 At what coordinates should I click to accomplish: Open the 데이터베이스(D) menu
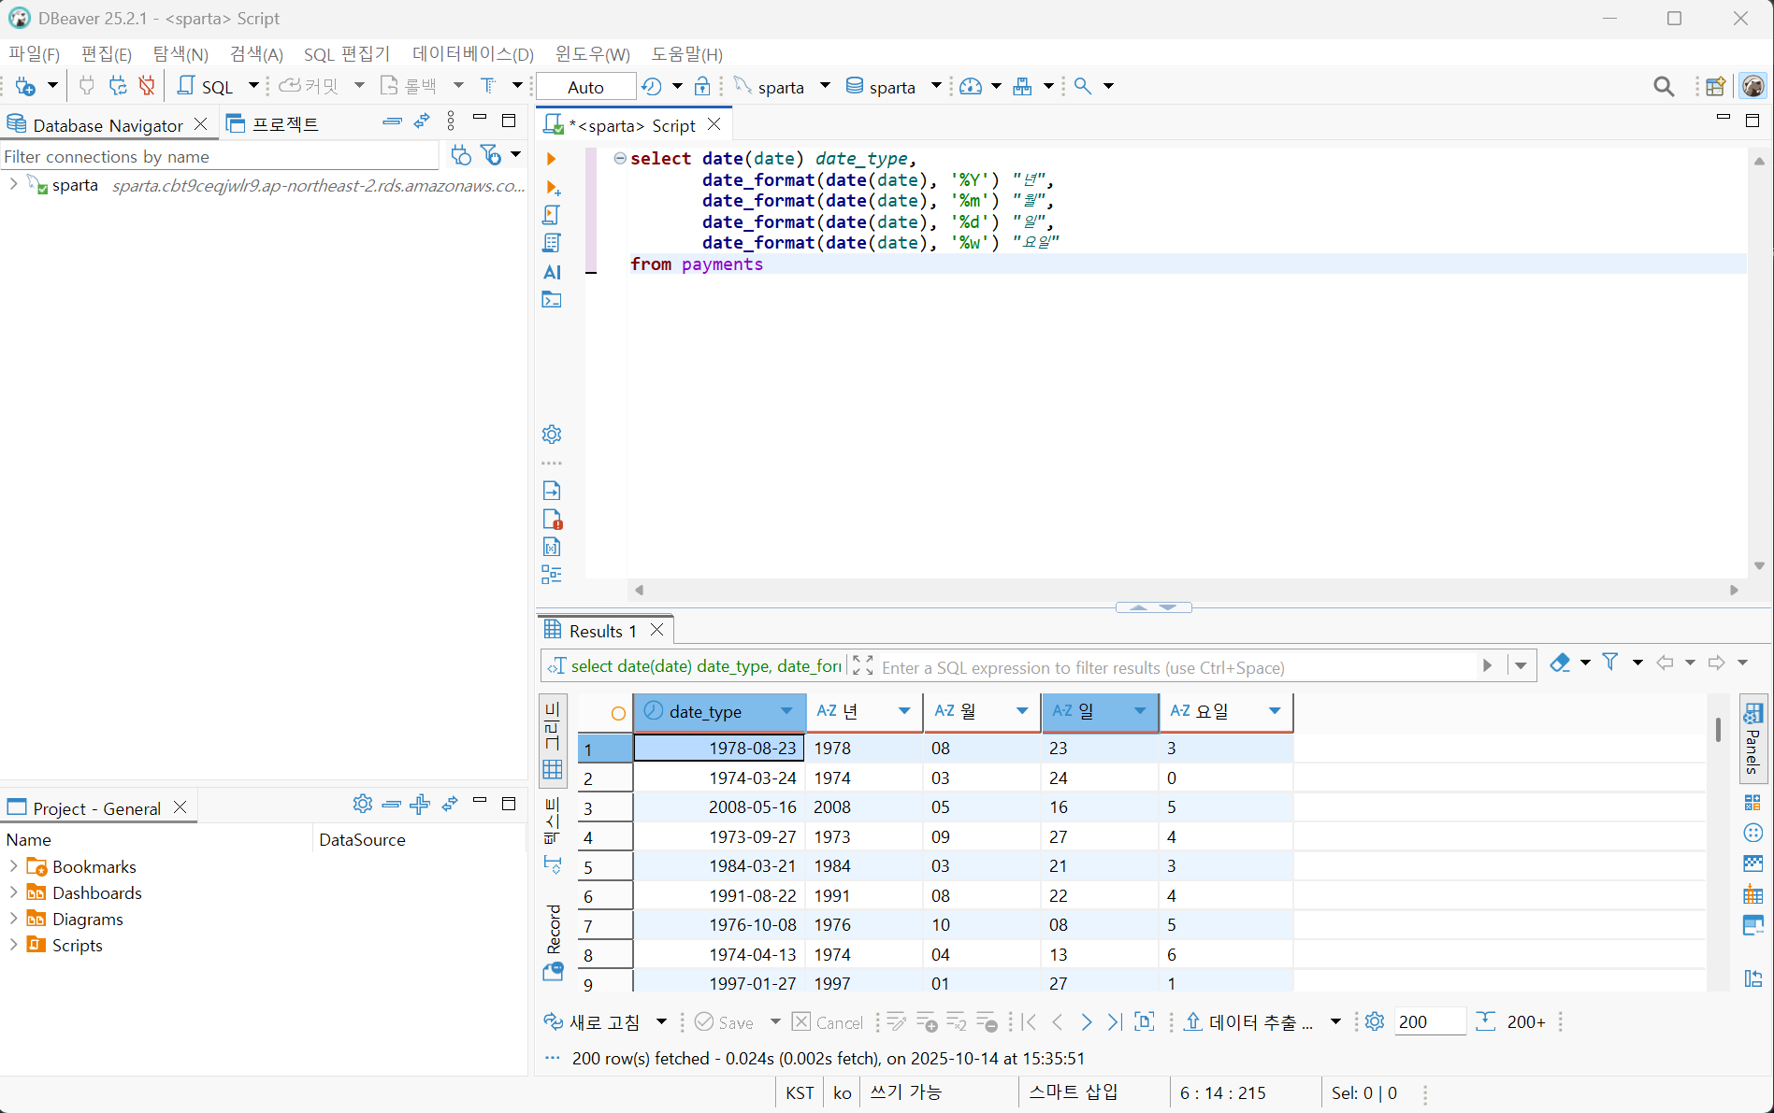(x=472, y=54)
